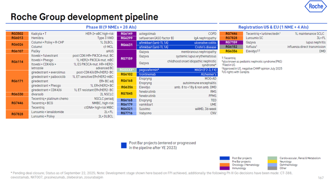Click the RG7716 Vabysmo code cell
329x181 pixels.
click(x=126, y=113)
